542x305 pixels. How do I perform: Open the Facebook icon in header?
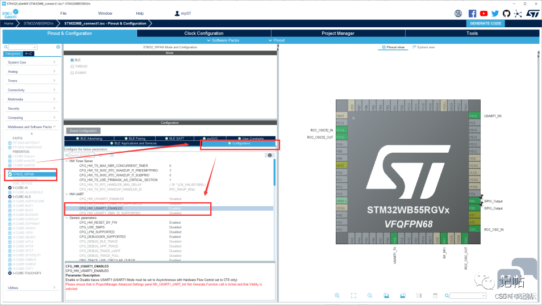pos(472,14)
